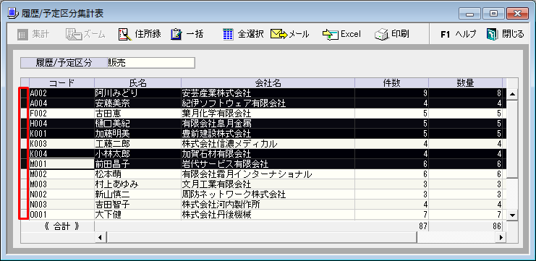Click the 全選択 grid icon
The width and height of the screenshot is (536, 261).
coord(228,34)
